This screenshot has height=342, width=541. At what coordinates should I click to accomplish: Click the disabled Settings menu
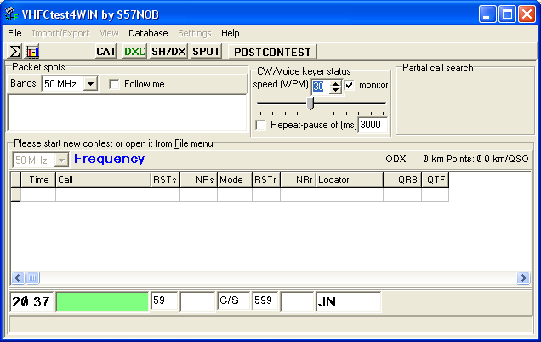point(195,33)
